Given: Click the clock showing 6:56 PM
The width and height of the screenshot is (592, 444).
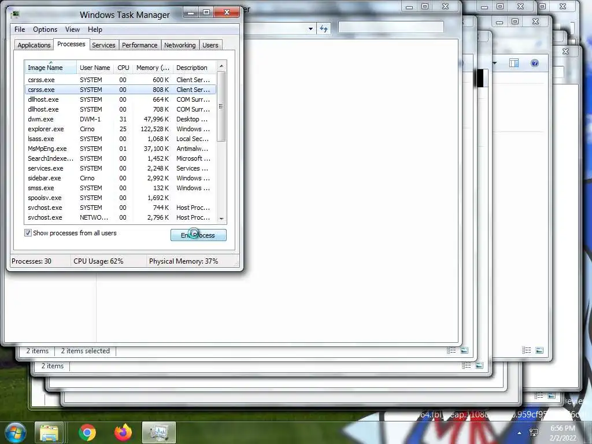Looking at the screenshot, I should click(x=563, y=433).
